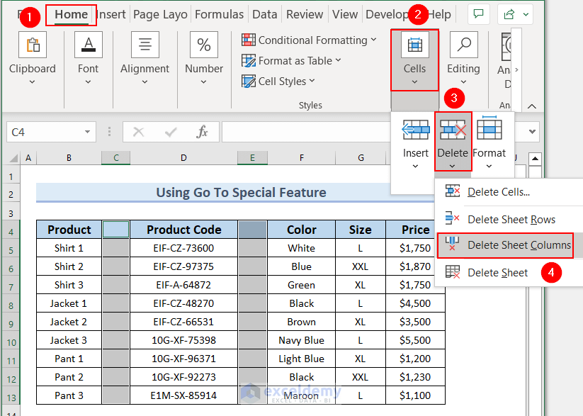The width and height of the screenshot is (583, 416).
Task: Click the Format cells icon
Action: tap(489, 130)
